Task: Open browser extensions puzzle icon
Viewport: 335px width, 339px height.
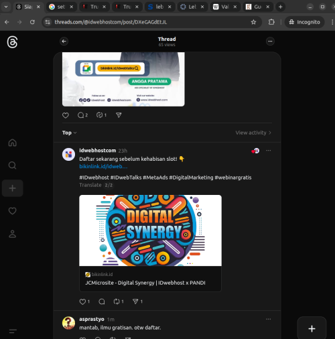Action: click(x=271, y=22)
